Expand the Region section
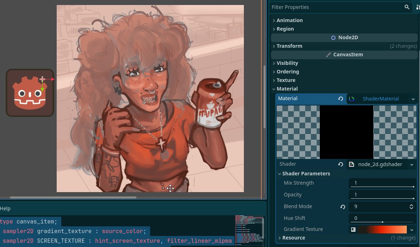 pos(274,29)
